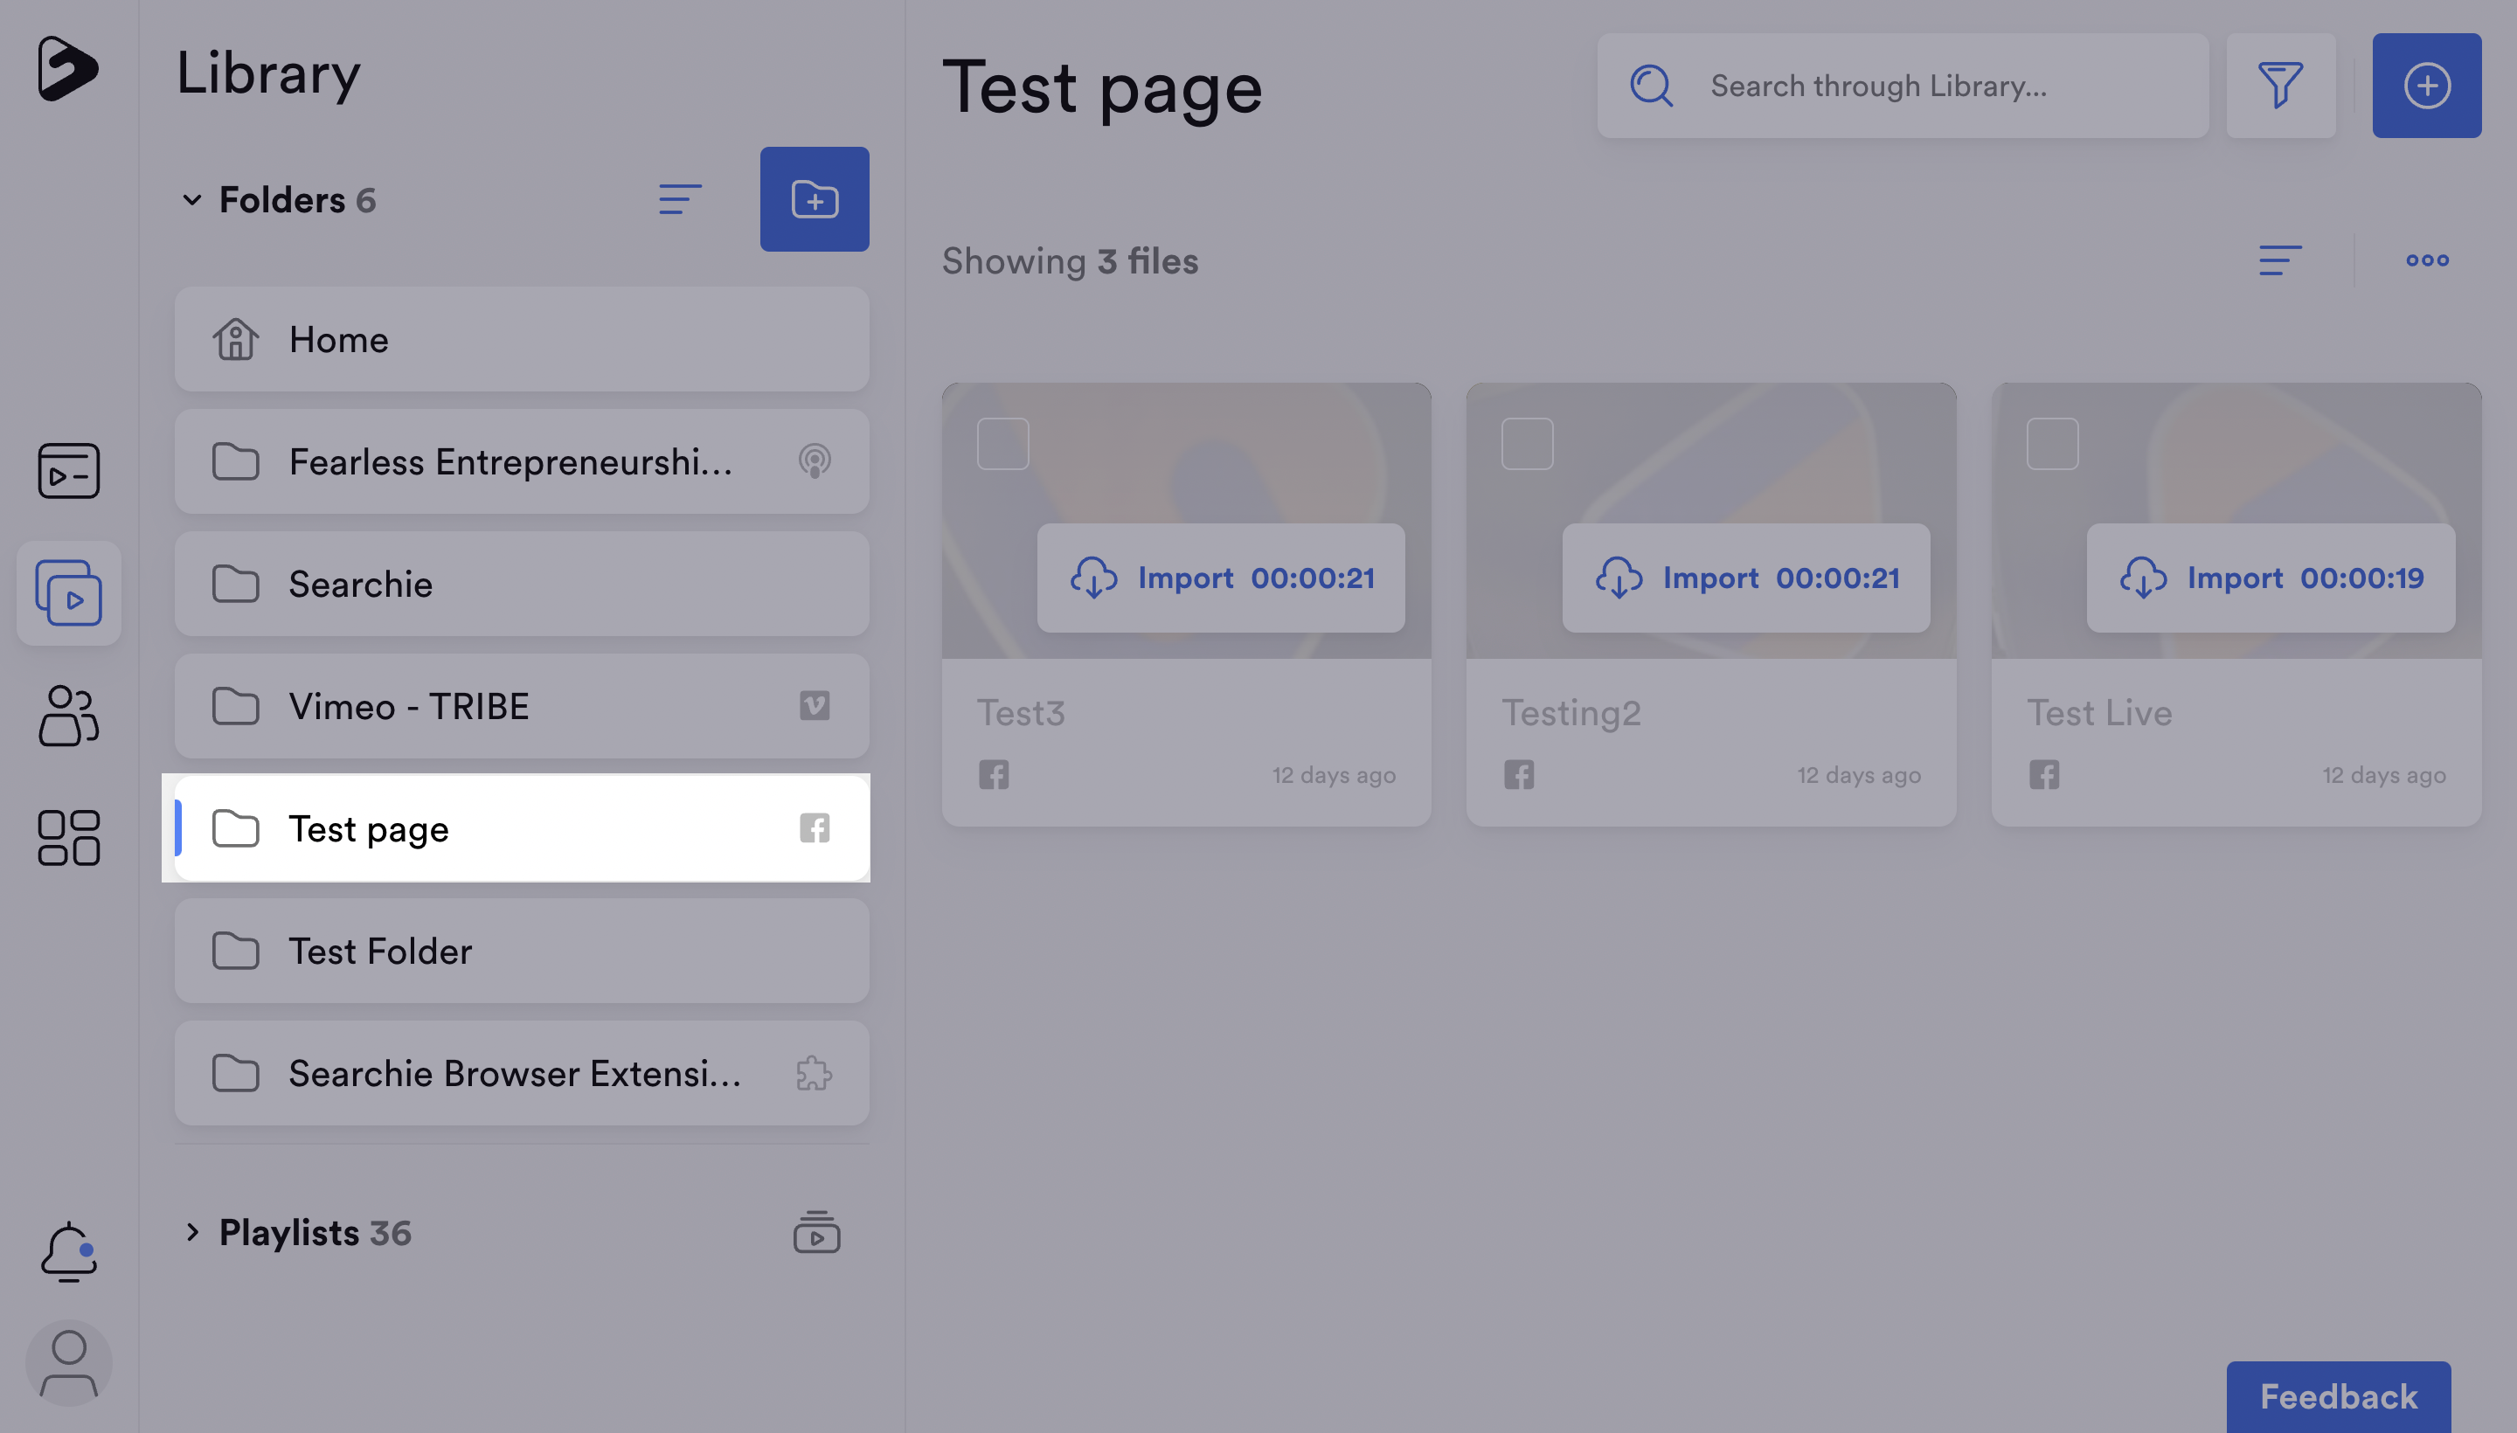Click the puzzle icon on Searchie Browser Extension folder
This screenshot has width=2517, height=1433.
click(x=814, y=1074)
